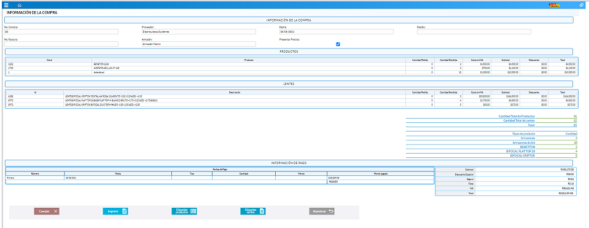589x228 pixels.
Task: Click the PAGADO status cell
Action: click(x=380, y=181)
